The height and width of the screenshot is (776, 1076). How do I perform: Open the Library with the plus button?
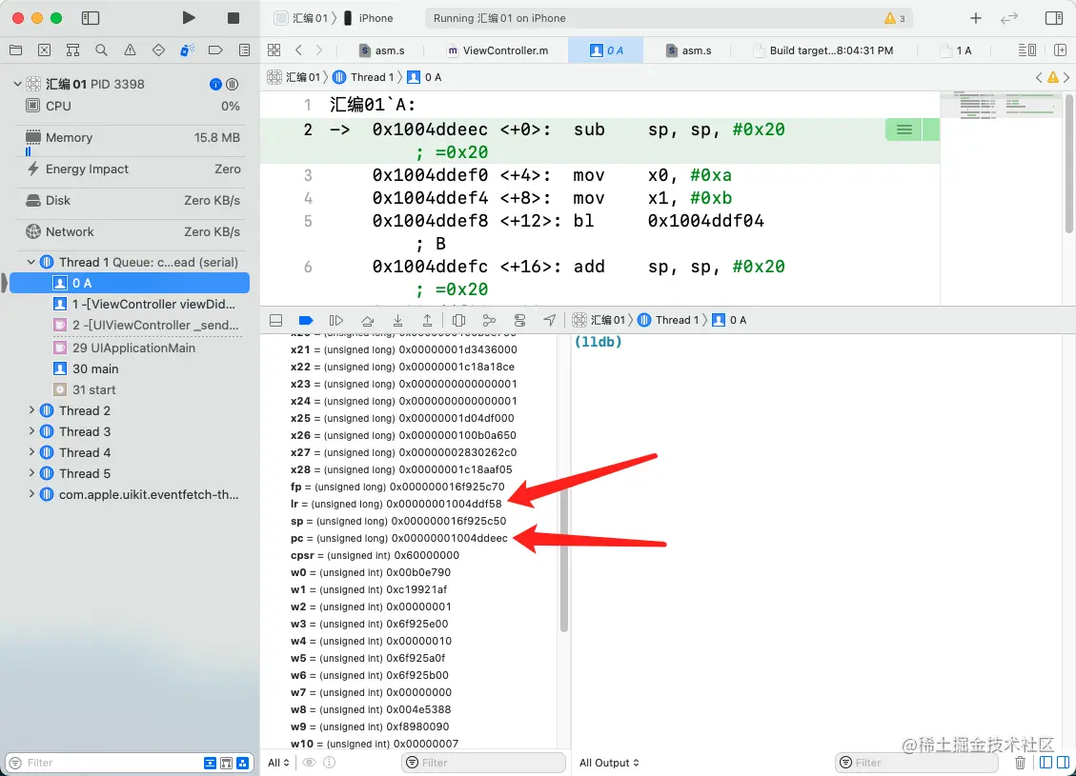976,18
